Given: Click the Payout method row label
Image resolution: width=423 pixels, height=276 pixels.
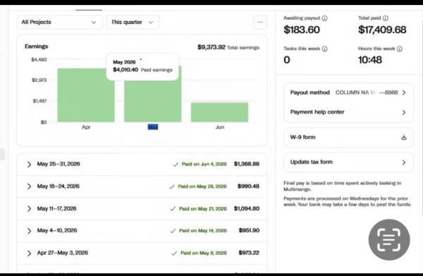Looking at the screenshot, I should click(310, 92).
